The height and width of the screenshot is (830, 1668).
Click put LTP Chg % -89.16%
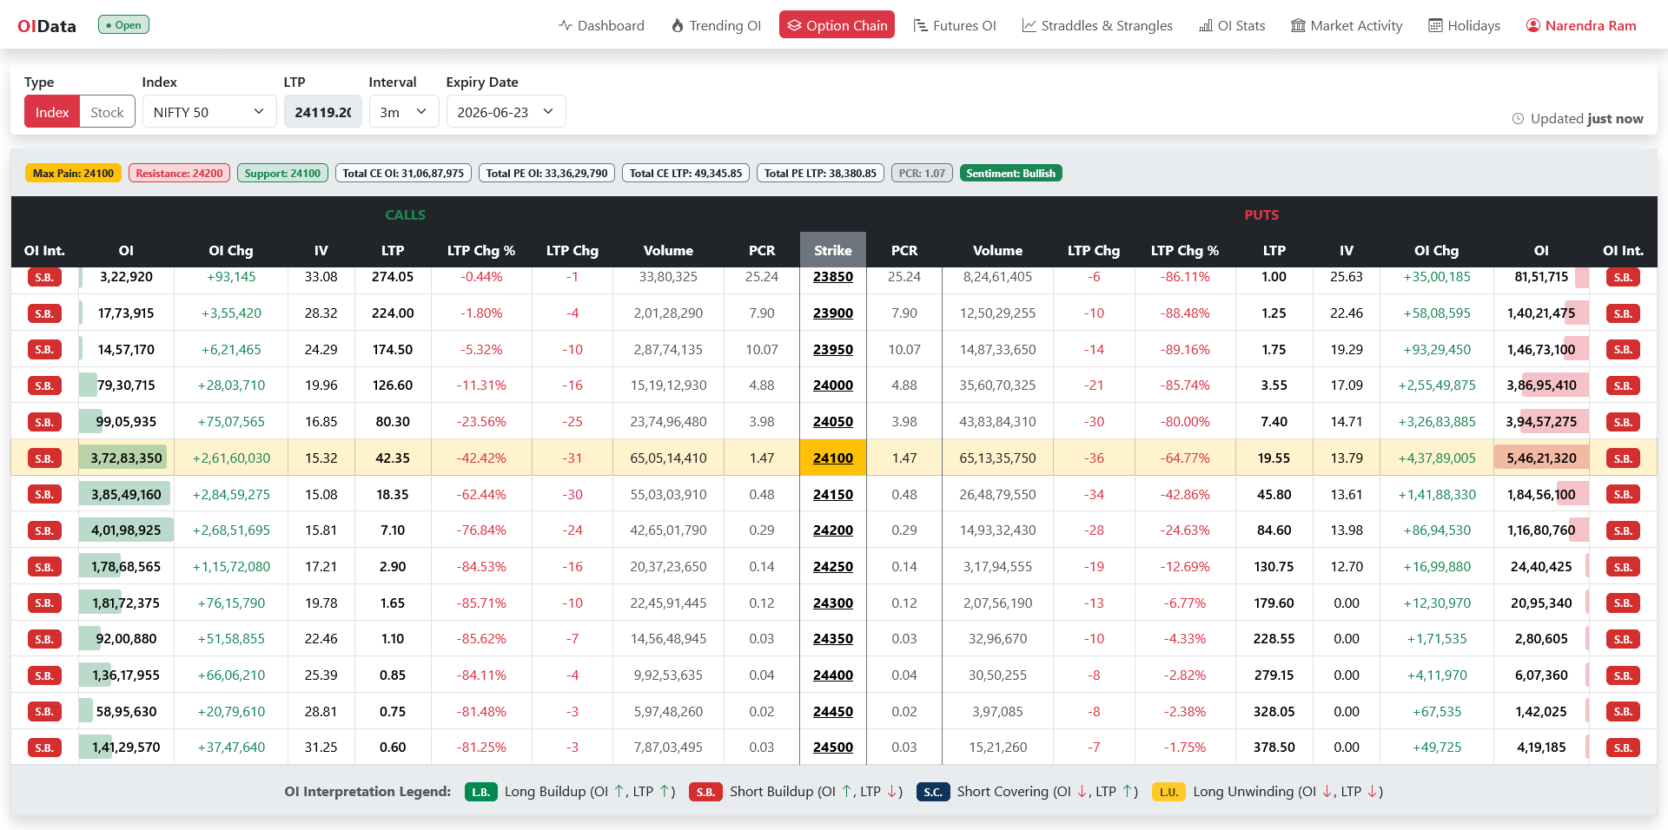pos(1185,350)
